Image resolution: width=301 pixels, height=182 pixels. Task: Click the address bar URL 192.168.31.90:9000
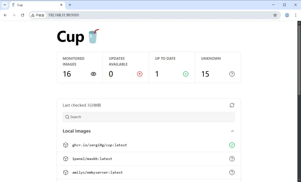pyautogui.click(x=64, y=15)
